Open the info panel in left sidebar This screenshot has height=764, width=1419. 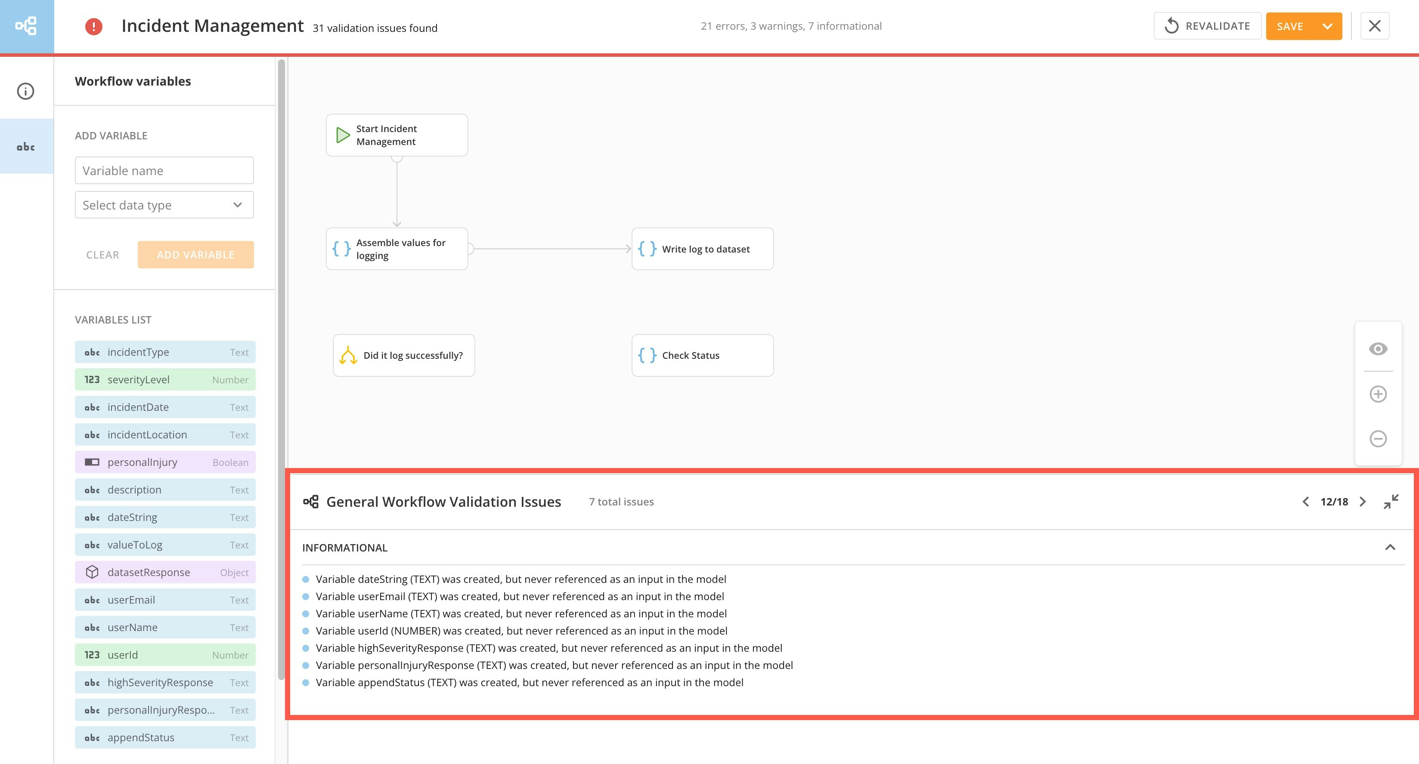26,91
